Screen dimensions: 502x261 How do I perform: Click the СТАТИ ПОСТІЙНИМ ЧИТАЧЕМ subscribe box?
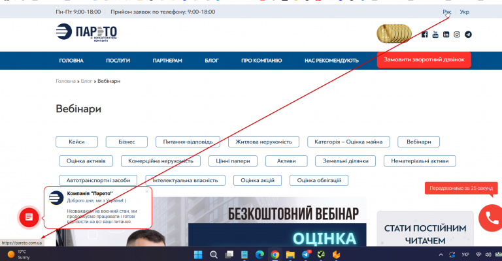(x=425, y=228)
